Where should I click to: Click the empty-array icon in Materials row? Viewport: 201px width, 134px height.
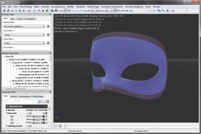pos(44,113)
